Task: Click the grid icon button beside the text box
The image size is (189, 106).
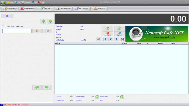Action: tap(37, 31)
